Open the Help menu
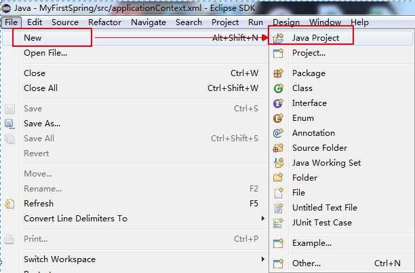The width and height of the screenshot is (415, 273). 359,22
